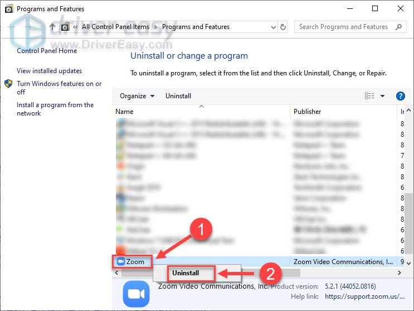Click the refresh icon beside address bar
The height and width of the screenshot is (311, 414).
283,27
